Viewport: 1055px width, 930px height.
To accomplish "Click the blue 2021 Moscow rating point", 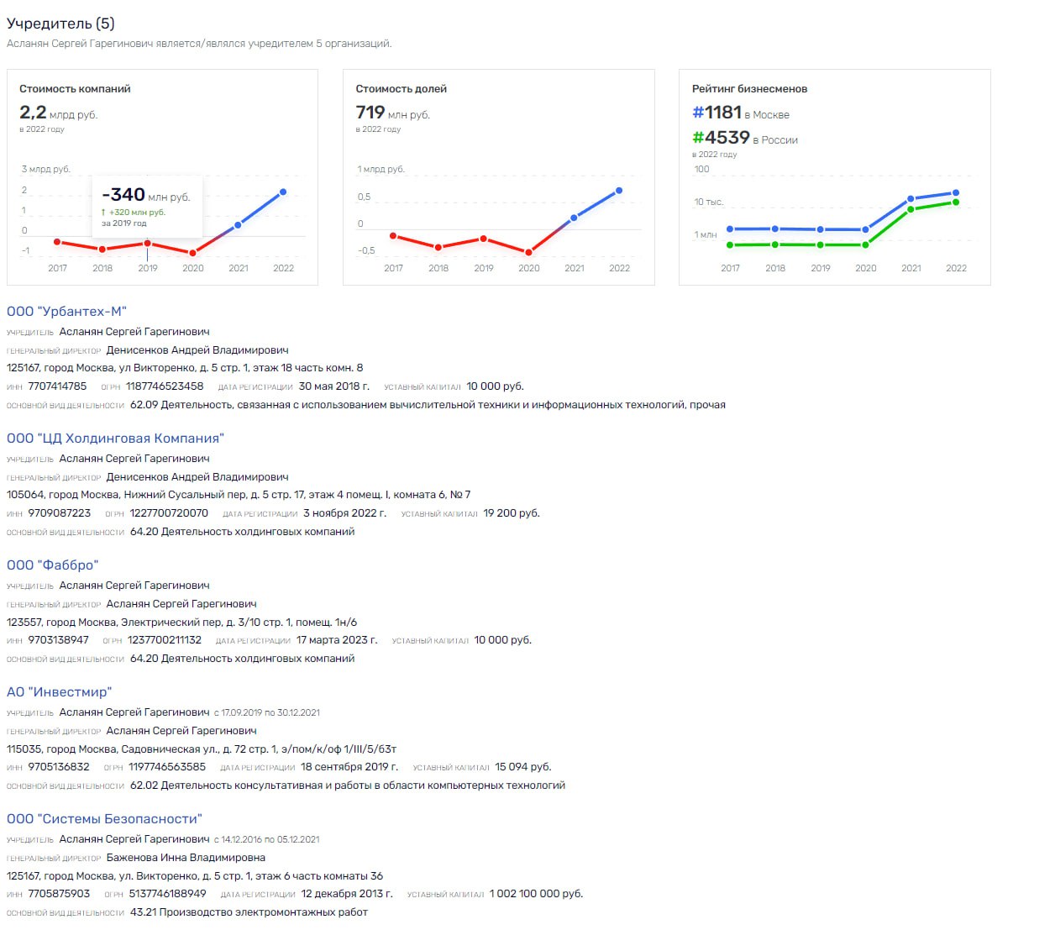I will [x=911, y=200].
